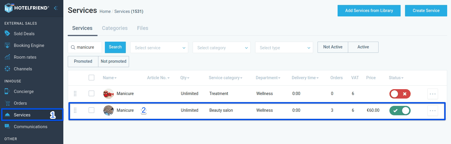This screenshot has width=451, height=144.
Task: Click thumbnail of Beauty salon Manicure service
Action: pyautogui.click(x=108, y=110)
